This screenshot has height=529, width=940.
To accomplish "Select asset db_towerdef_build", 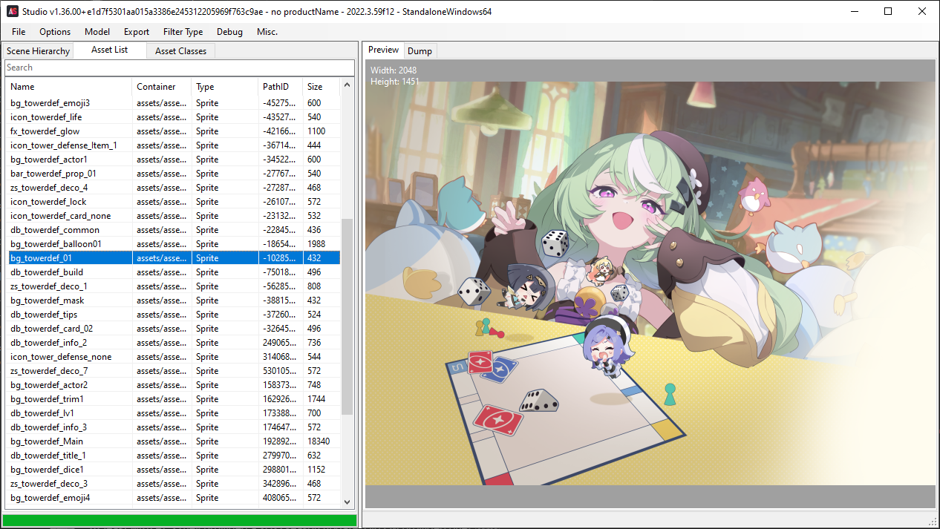I will click(173, 272).
